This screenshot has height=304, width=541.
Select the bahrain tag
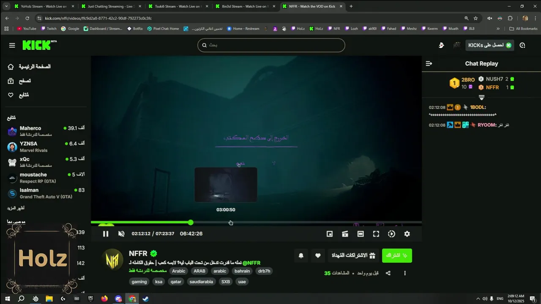pos(242,271)
